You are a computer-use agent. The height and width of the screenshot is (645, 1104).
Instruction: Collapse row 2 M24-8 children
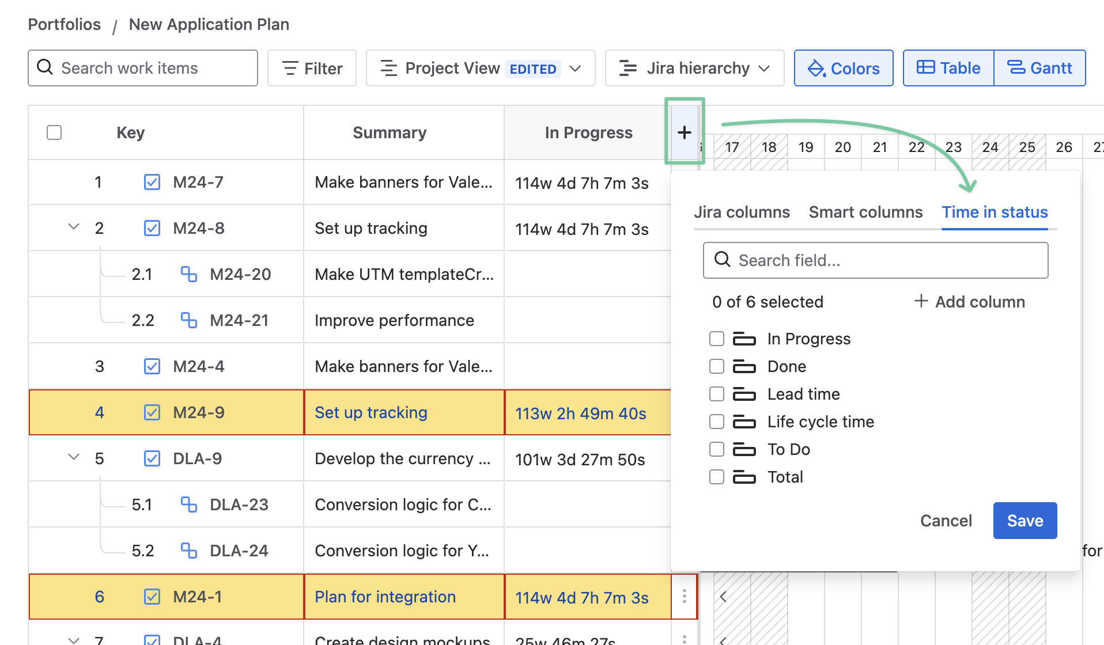[x=74, y=227]
